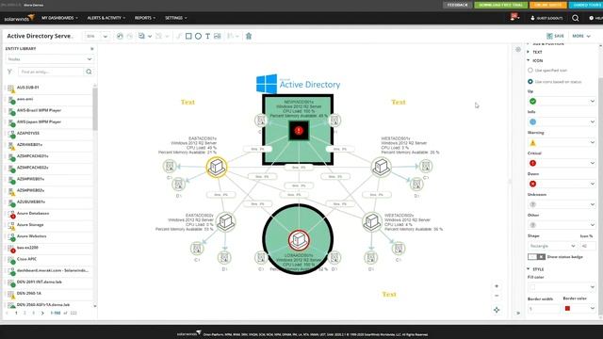Click the orange online quote button
This screenshot has width=603, height=339.
click(548, 5)
